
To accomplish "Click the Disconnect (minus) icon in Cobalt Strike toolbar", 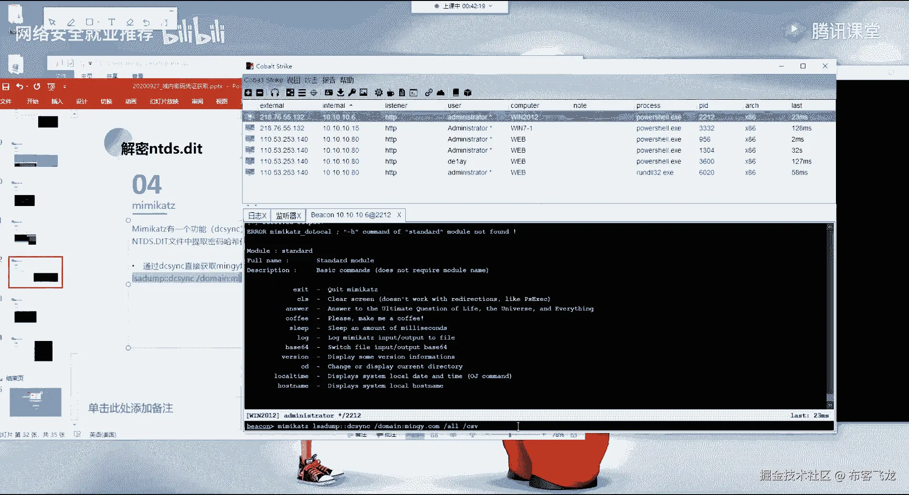I will click(260, 93).
